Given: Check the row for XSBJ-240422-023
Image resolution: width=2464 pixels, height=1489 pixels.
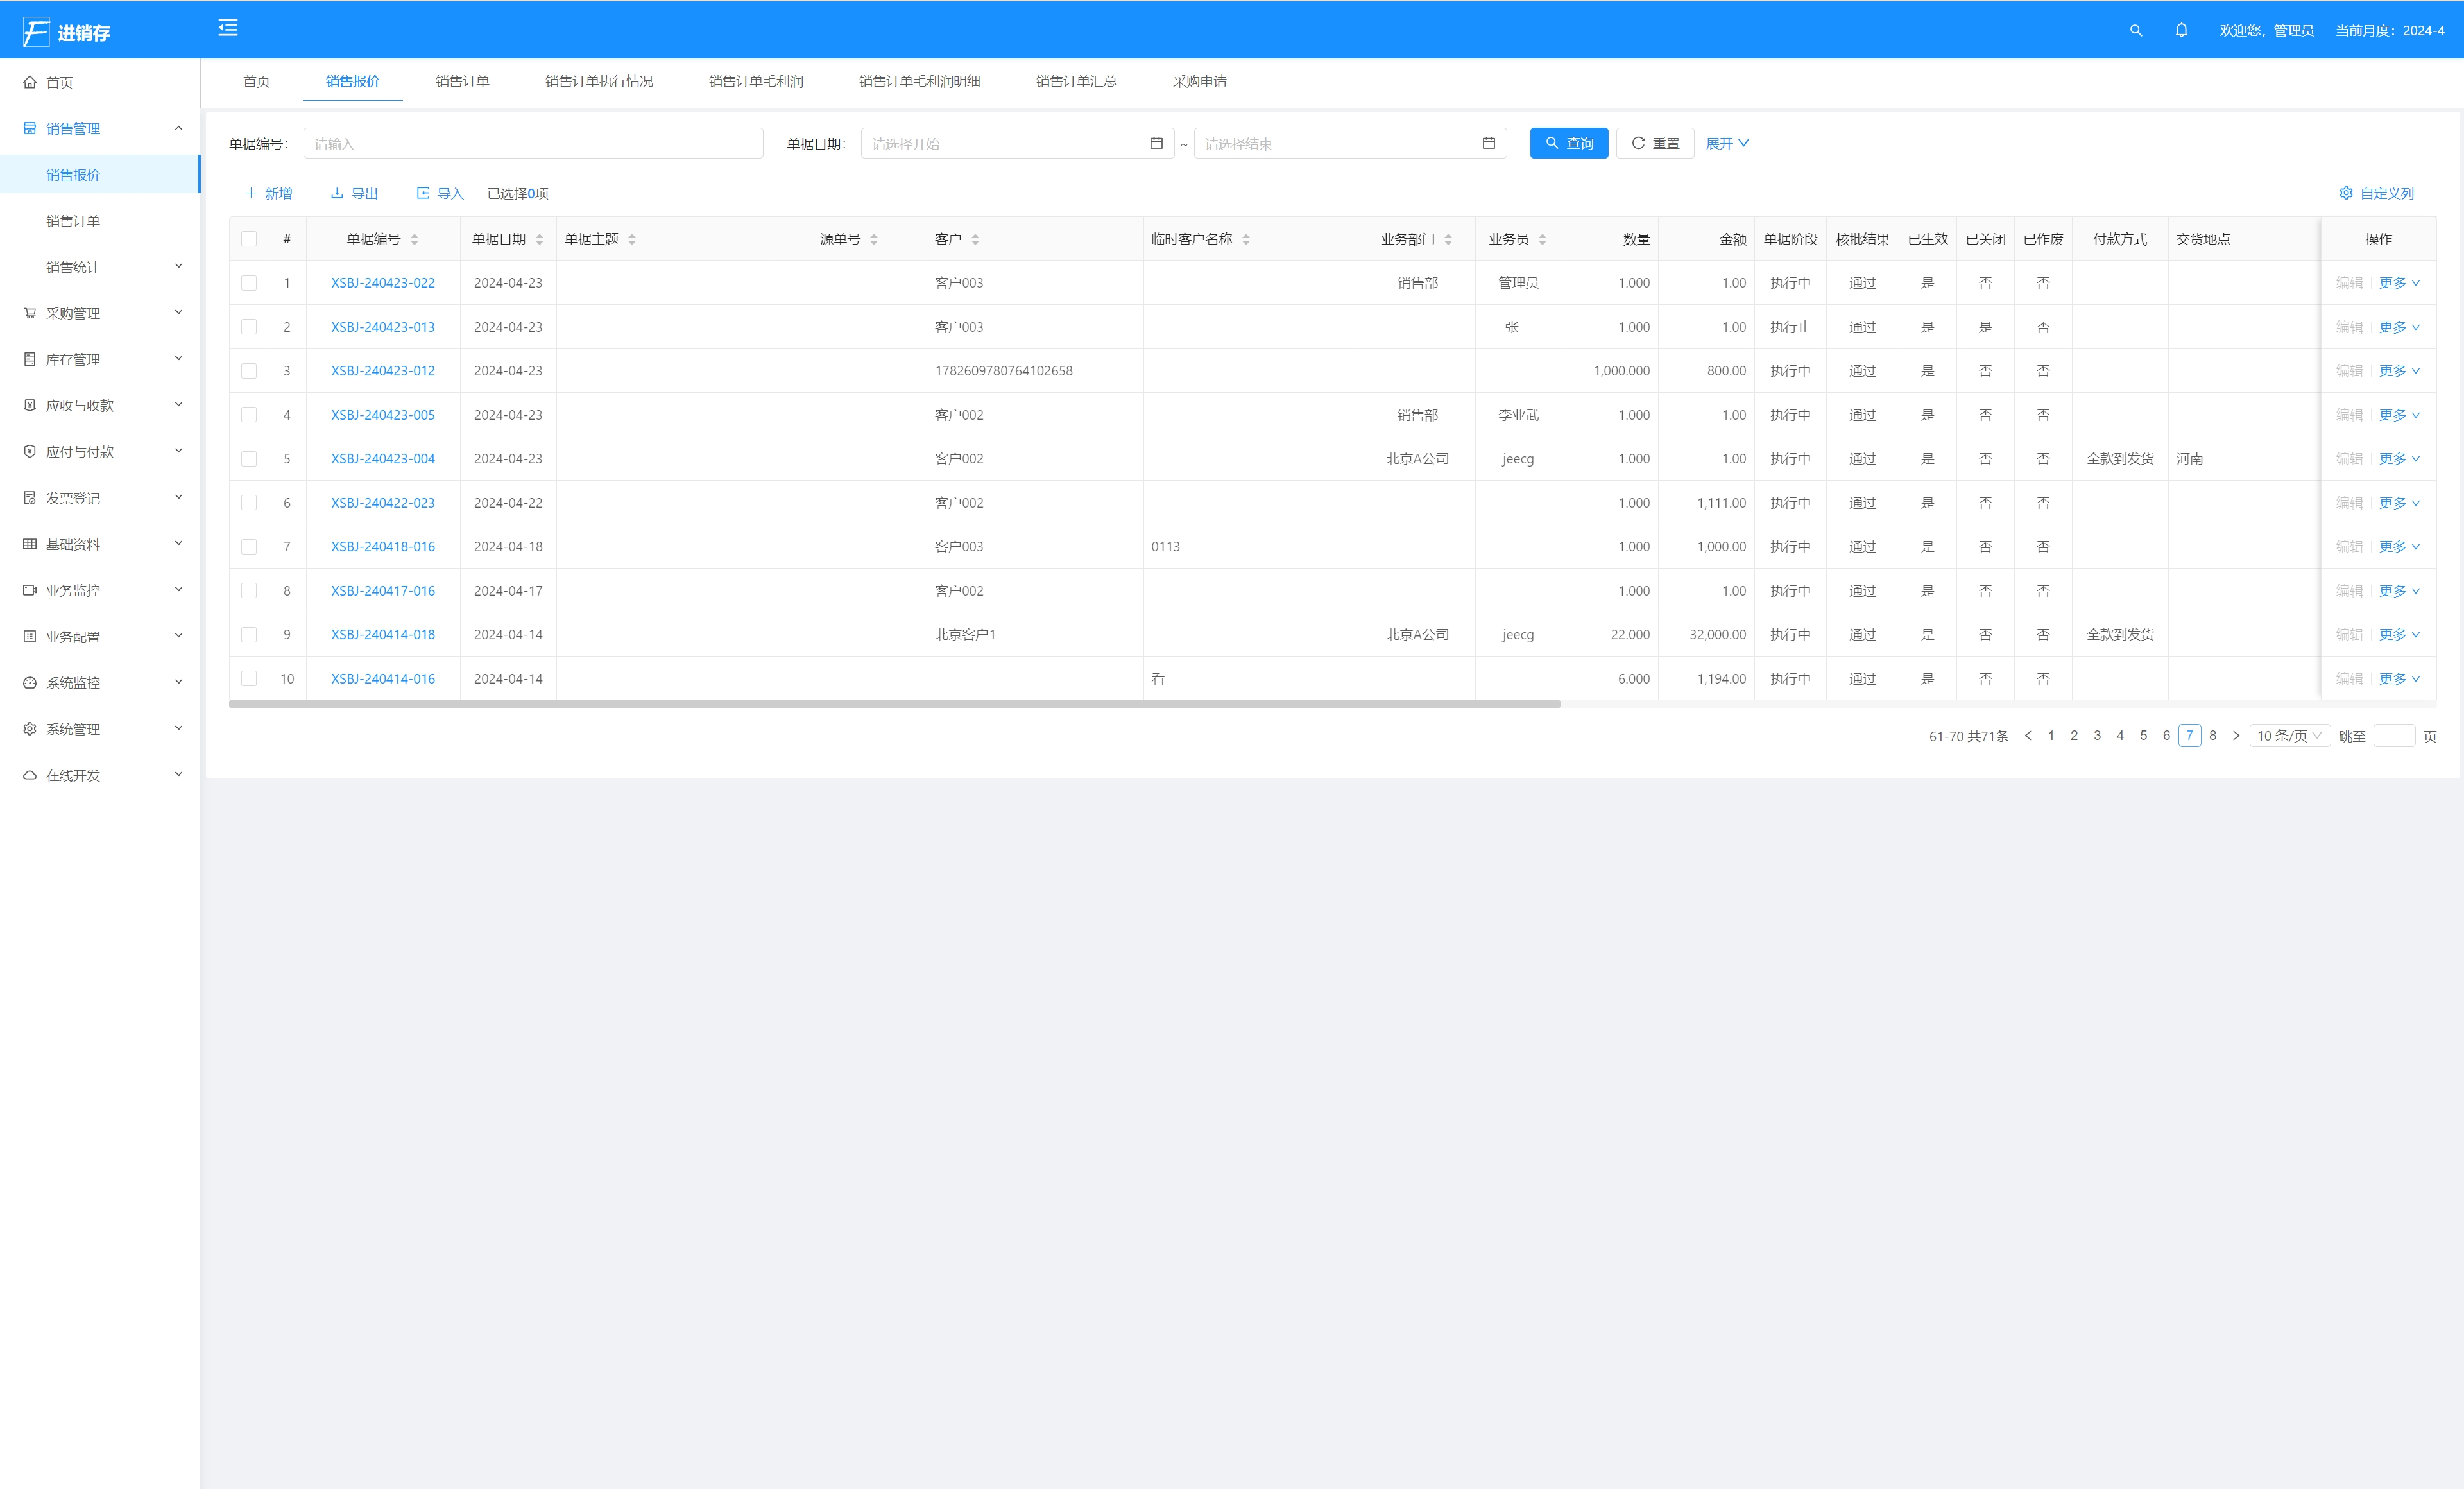Looking at the screenshot, I should coord(249,503).
